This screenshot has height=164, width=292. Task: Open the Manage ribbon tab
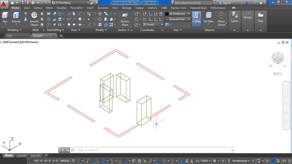(126, 8)
